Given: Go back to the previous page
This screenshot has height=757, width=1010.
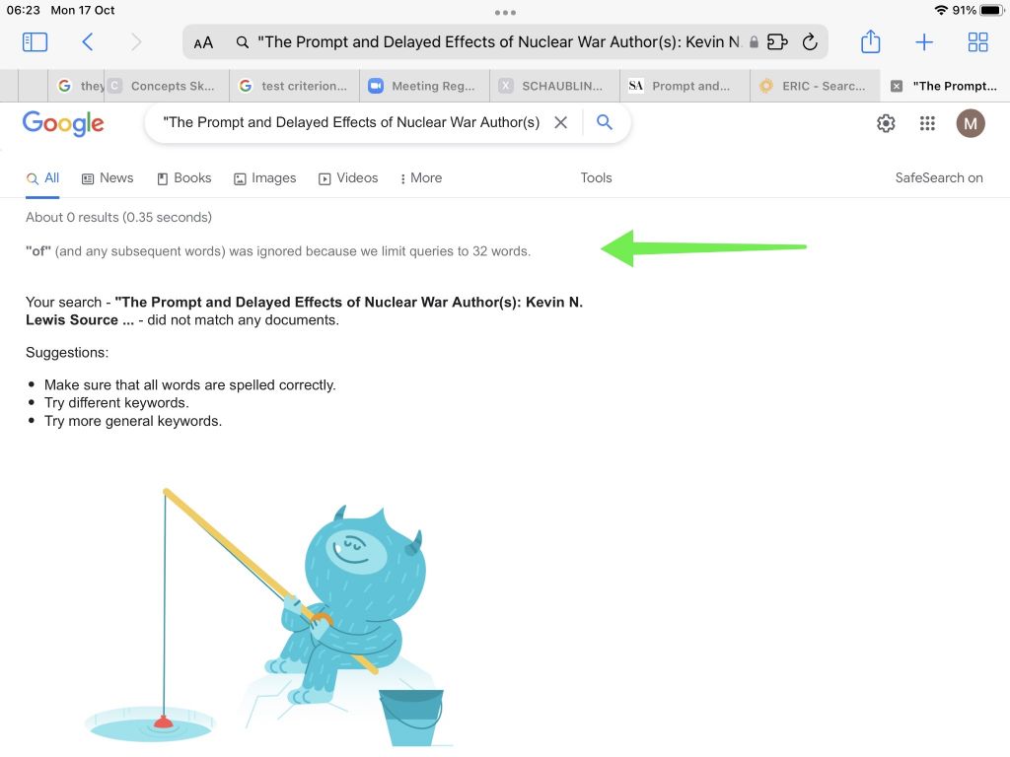Looking at the screenshot, I should coord(88,42).
